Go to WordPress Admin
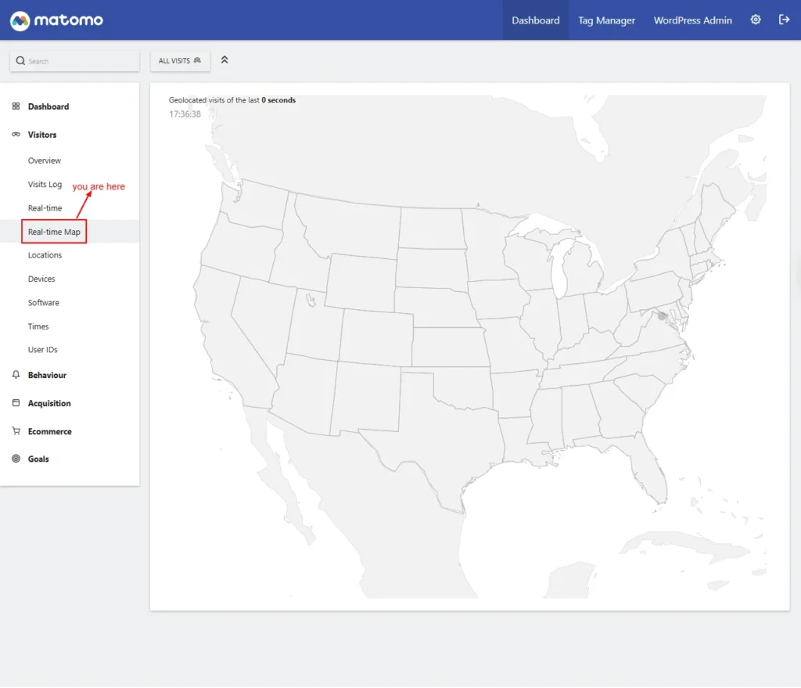The width and height of the screenshot is (801, 688). tap(692, 20)
